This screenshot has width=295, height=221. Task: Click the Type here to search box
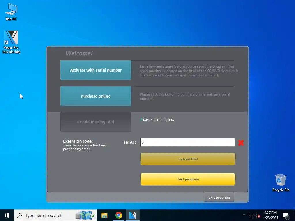pyautogui.click(x=55, y=215)
